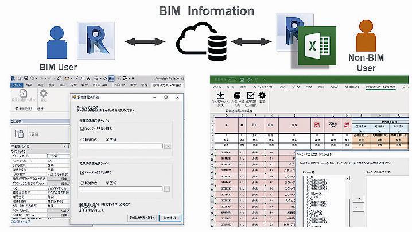Switch to the ホーム tab in Excel
The width and height of the screenshot is (412, 232).
pos(230,87)
